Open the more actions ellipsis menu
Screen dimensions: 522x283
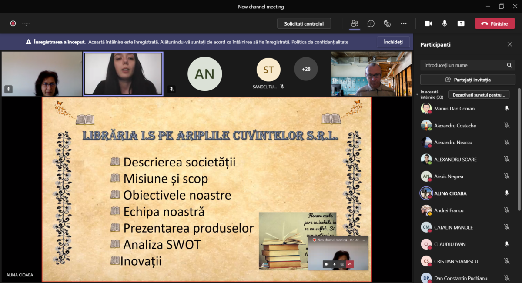[403, 23]
